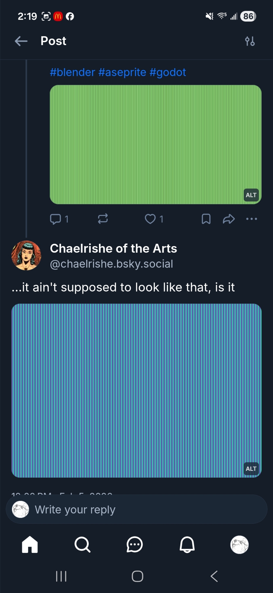Open my profile from bottom bar
The width and height of the screenshot is (273, 593).
pos(239,545)
